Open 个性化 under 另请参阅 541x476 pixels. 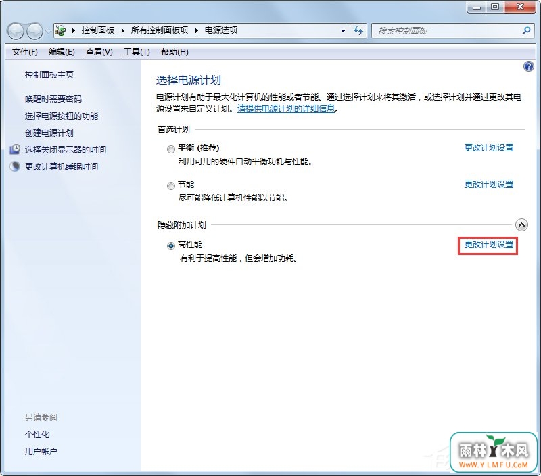(37, 434)
